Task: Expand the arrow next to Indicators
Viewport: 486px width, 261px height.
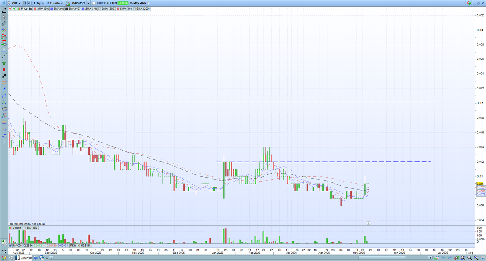Action: coord(88,3)
